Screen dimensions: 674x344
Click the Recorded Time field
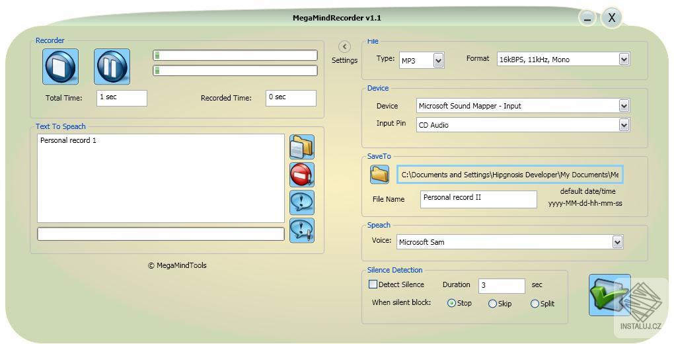[x=291, y=98]
